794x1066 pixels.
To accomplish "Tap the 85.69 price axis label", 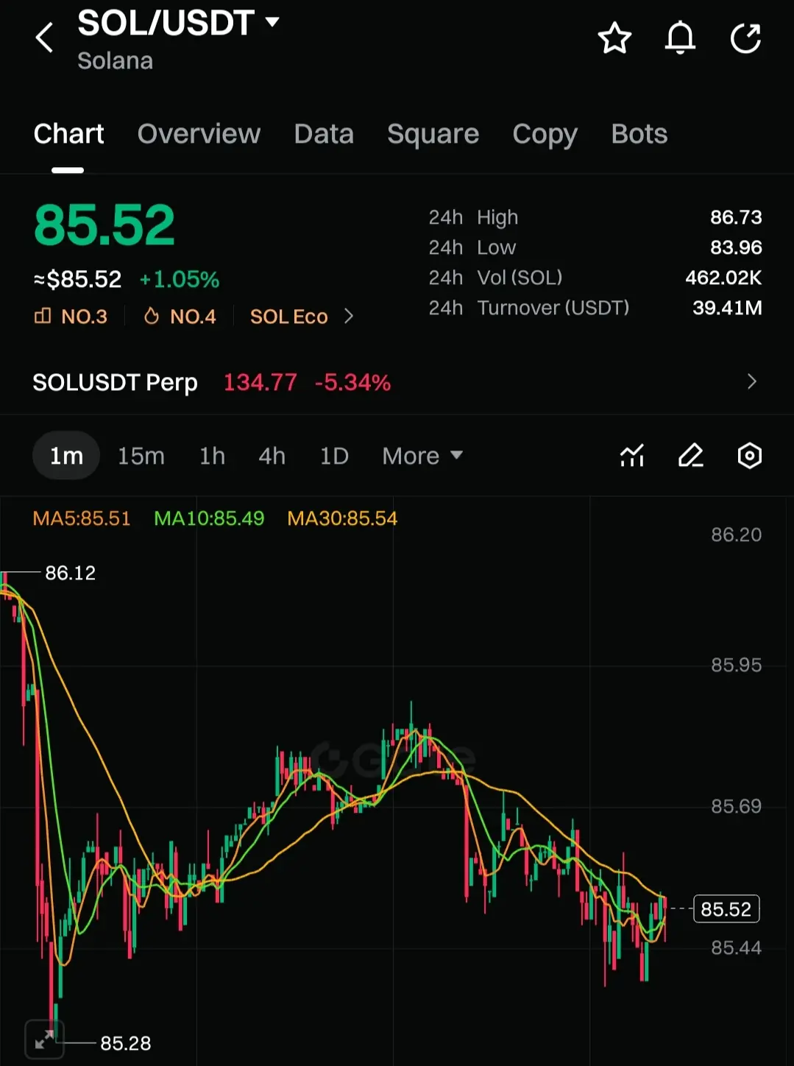I will pos(736,806).
